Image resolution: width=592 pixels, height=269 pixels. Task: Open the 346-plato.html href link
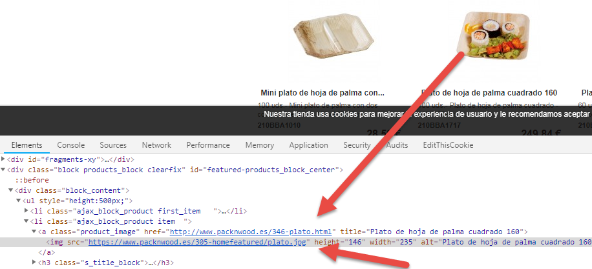coord(251,232)
